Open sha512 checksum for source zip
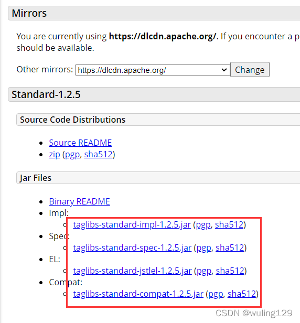This screenshot has height=323, width=300. [99, 154]
